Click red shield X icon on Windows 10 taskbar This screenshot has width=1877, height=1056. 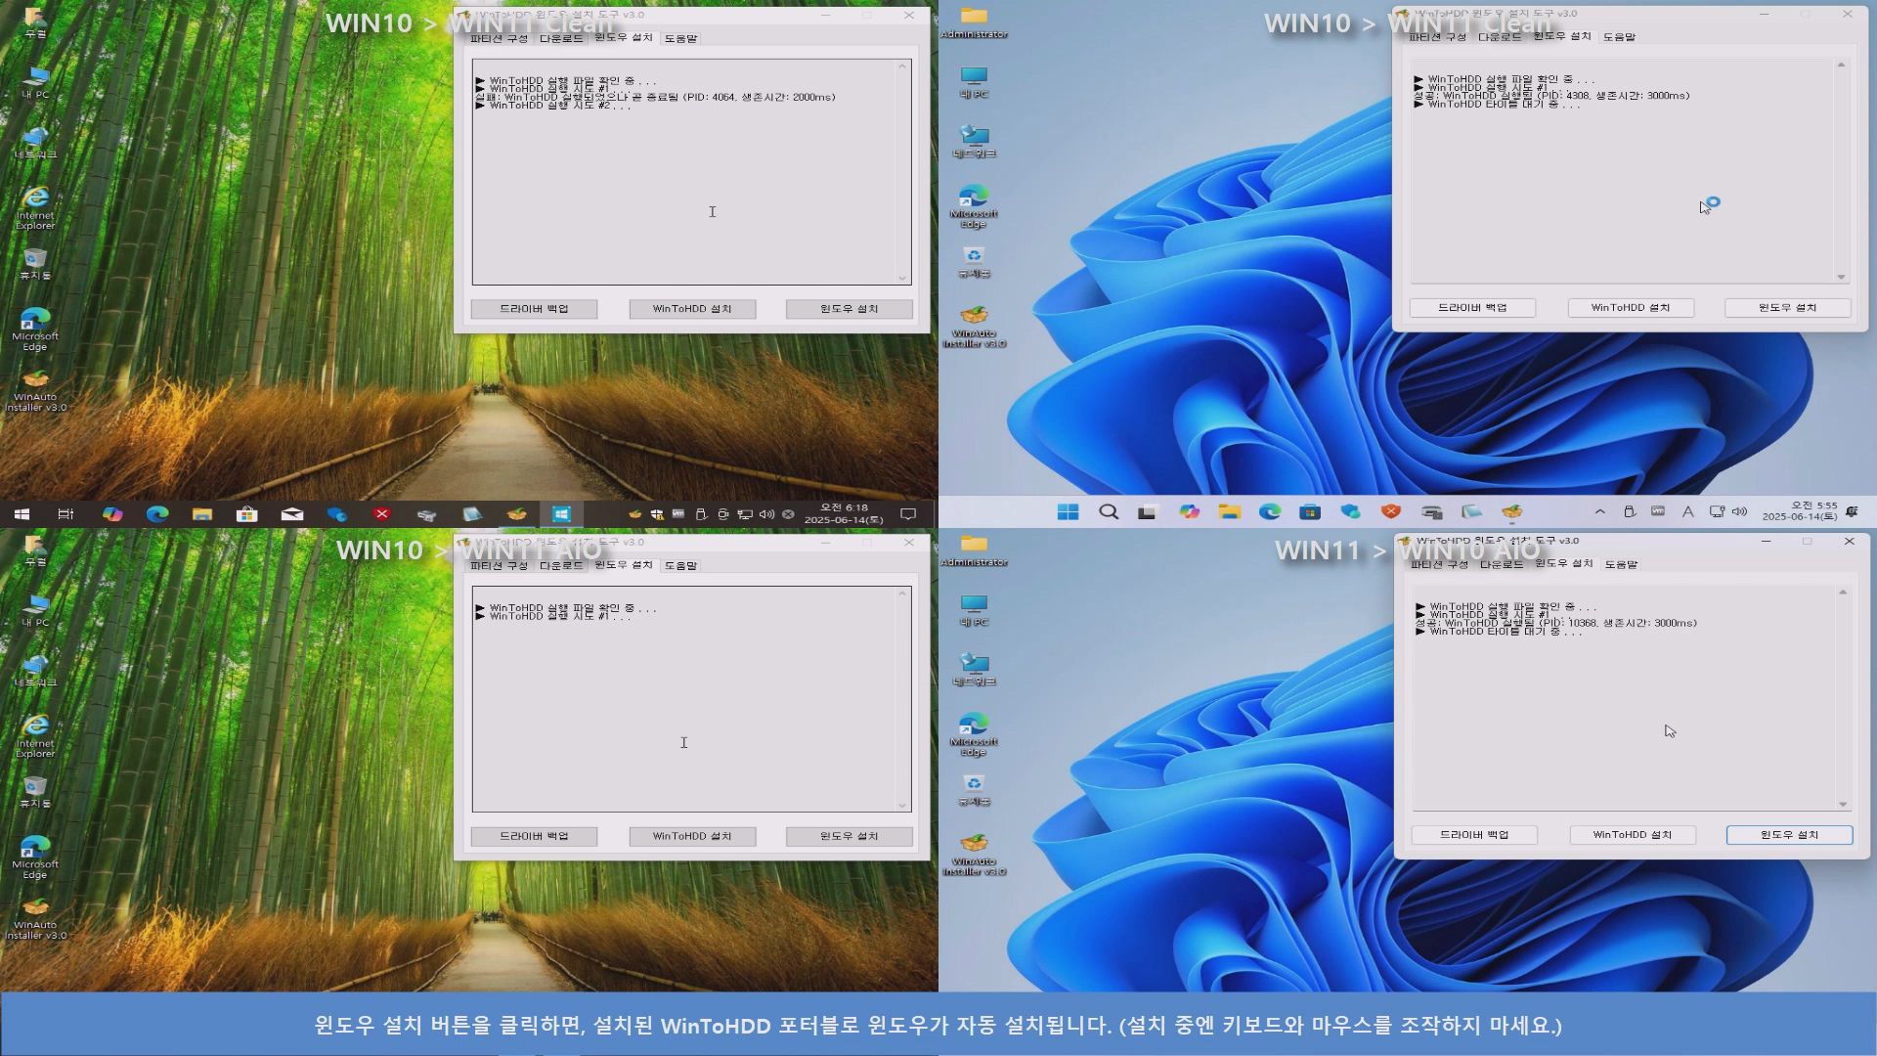tap(382, 513)
